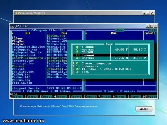The image size is (167, 125).
Task: Click function key 4 Редак.
Action: click(x=60, y=97)
